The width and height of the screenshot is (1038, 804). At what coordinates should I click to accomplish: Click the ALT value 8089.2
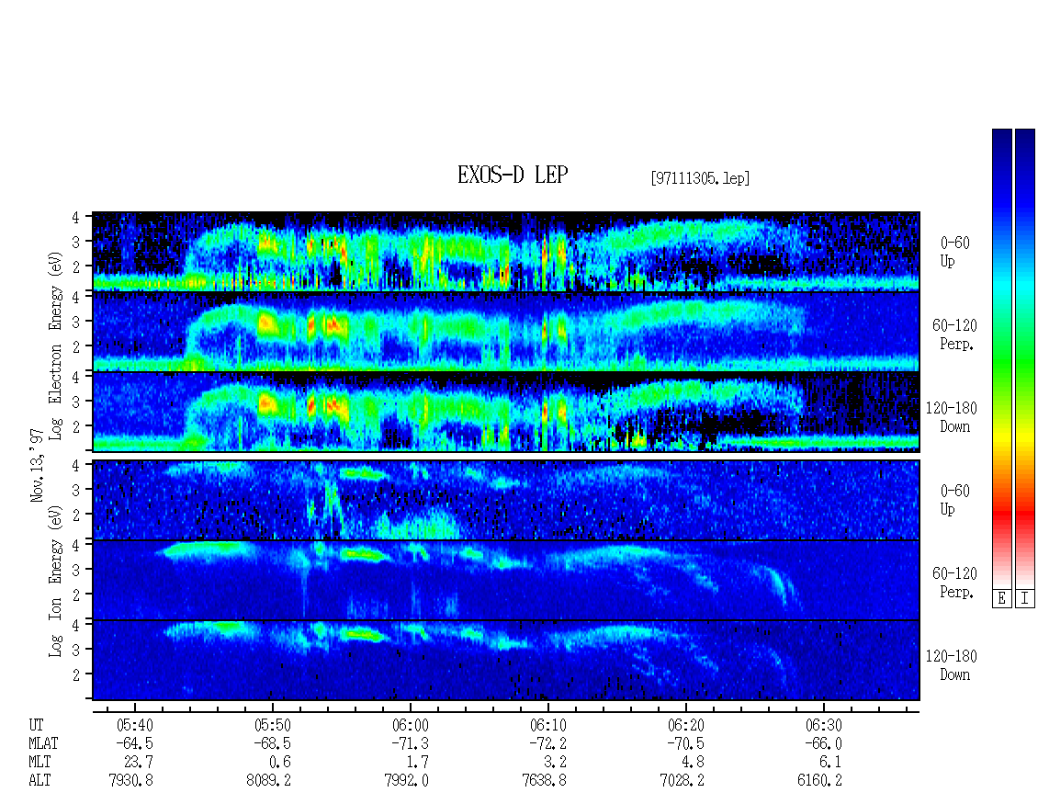click(269, 781)
